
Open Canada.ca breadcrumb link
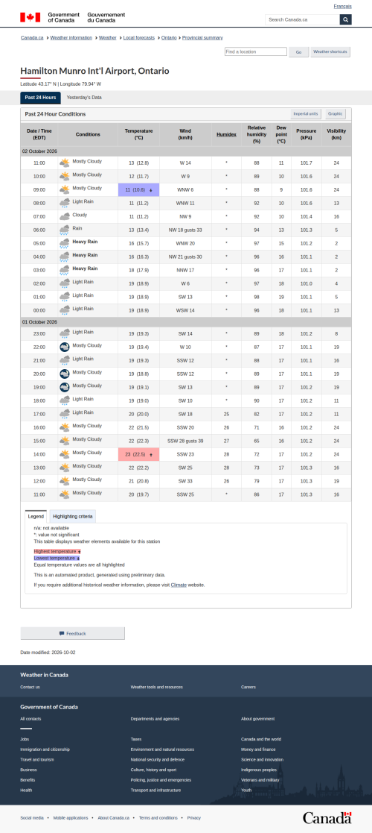tap(32, 38)
